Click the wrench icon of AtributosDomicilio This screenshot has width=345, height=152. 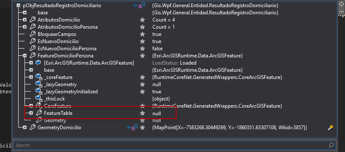coord(33,20)
